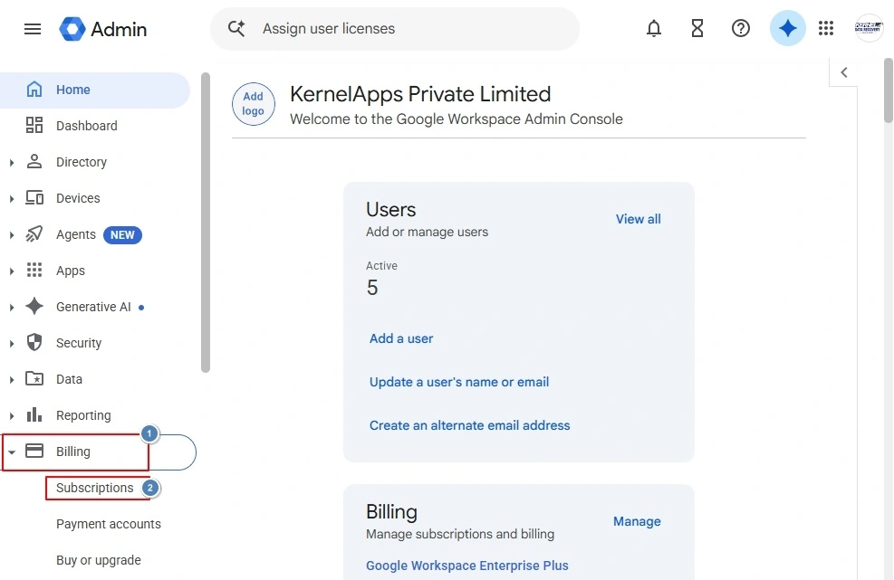Screen dimensions: 894x580
Task: Click the search sparkle icon
Action: click(x=236, y=28)
